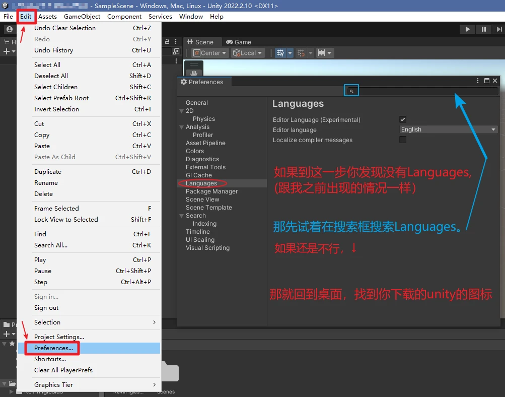505x397 pixels.
Task: Click the Project panel add (+) button
Action: [x=6, y=334]
